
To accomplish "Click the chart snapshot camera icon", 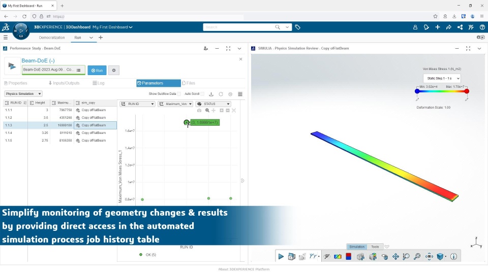I will point(199,110).
